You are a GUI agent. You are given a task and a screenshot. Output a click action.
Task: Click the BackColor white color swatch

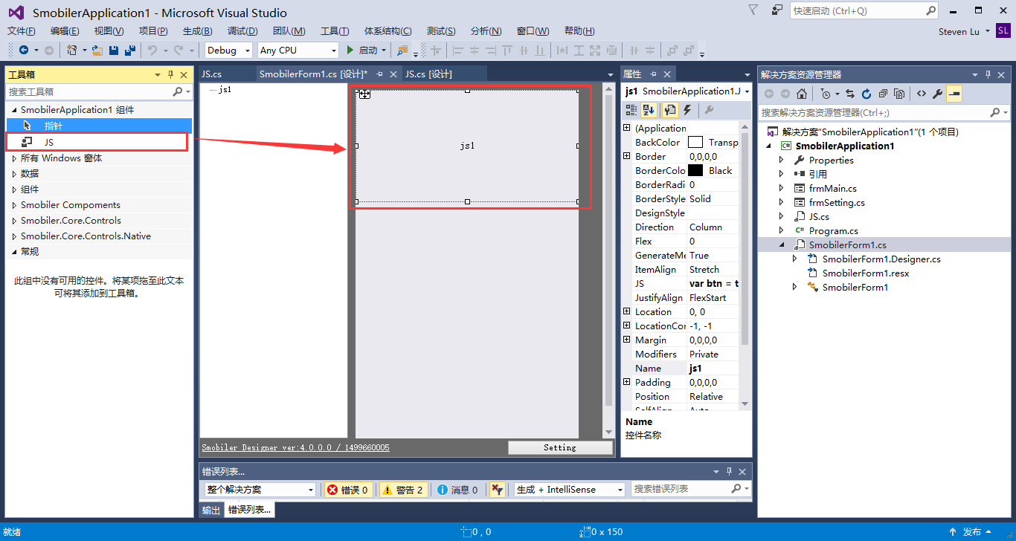695,142
